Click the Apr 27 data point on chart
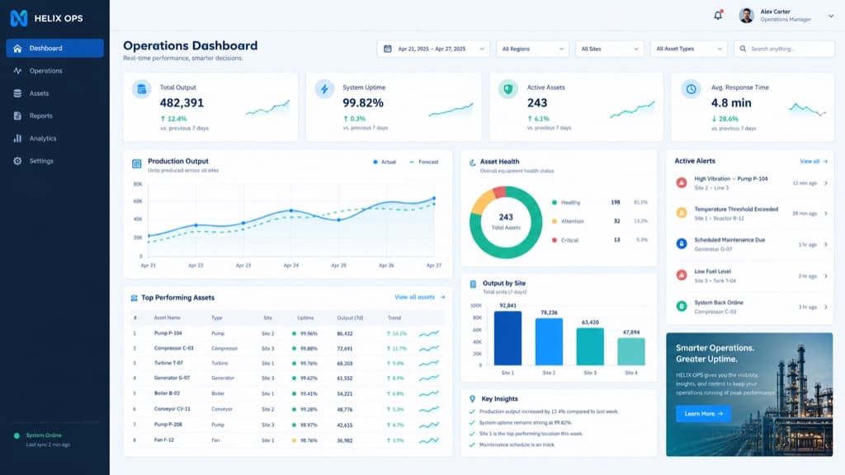 434,199
